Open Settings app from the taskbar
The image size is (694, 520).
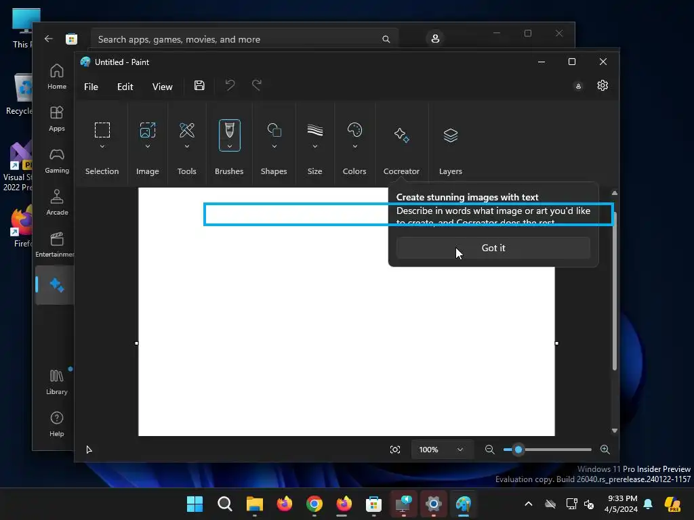pyautogui.click(x=433, y=504)
